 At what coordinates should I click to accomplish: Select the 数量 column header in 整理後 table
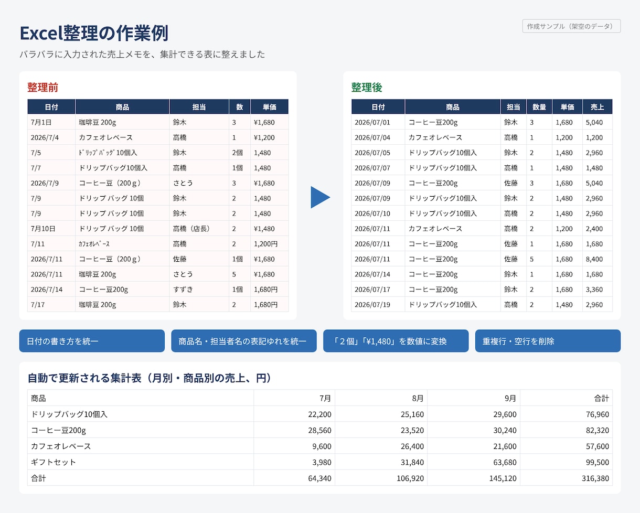539,107
